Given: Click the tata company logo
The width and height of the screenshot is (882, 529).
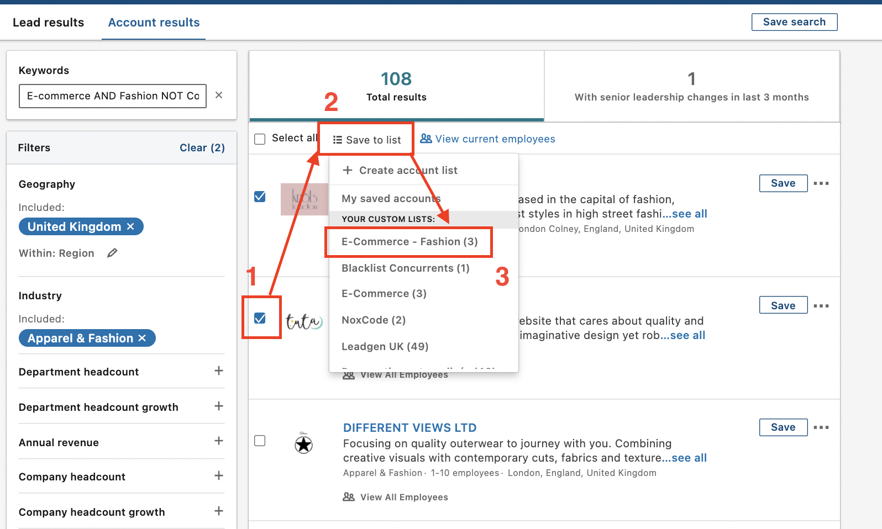Looking at the screenshot, I should 304,321.
